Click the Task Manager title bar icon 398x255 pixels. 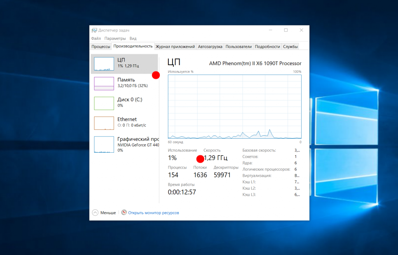click(x=94, y=30)
